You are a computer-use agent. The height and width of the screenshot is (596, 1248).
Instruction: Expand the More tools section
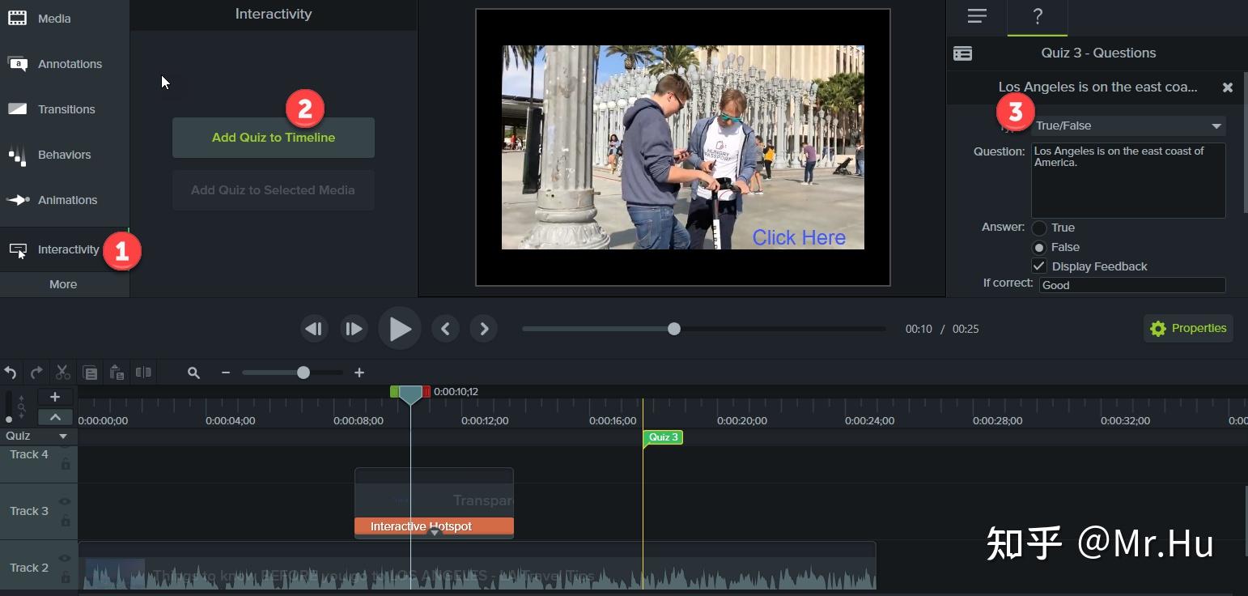tap(63, 284)
